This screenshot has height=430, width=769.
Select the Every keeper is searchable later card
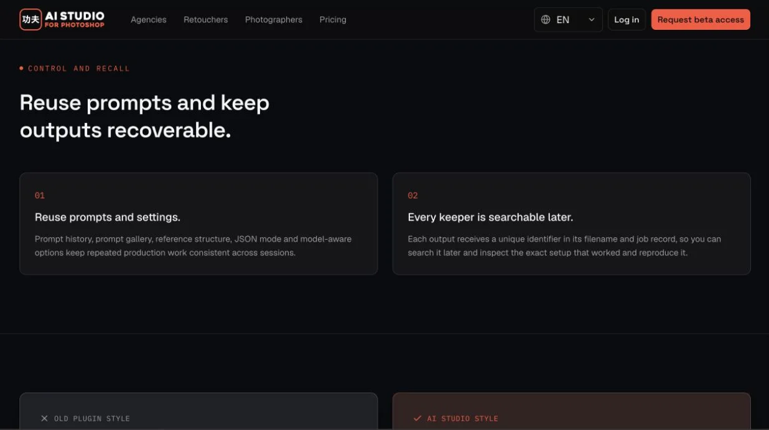click(572, 224)
